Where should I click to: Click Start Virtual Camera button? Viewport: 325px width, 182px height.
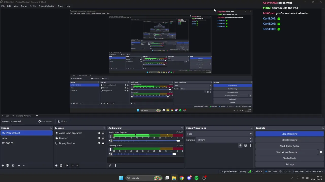286,152
